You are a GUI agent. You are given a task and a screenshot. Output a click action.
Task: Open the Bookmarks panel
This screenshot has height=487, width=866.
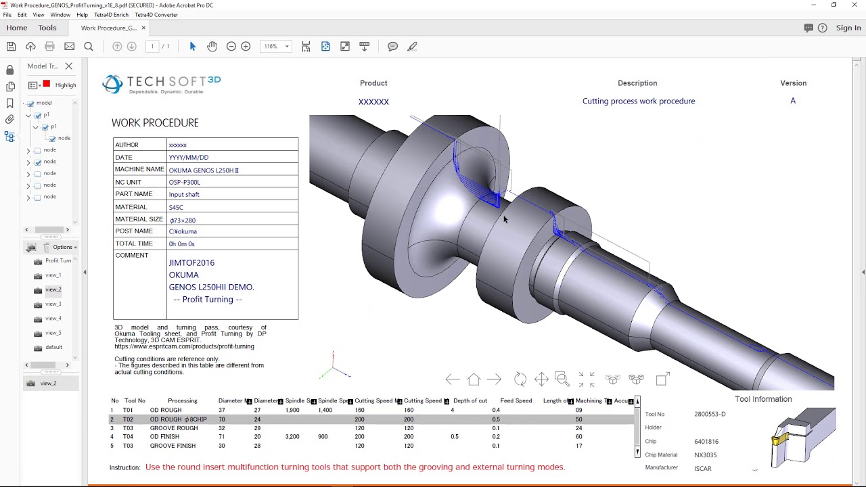(x=9, y=103)
